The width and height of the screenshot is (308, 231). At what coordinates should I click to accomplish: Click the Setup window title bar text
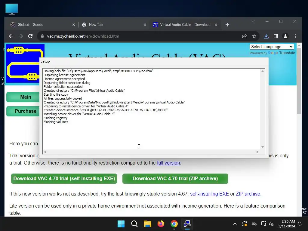tap(45, 61)
